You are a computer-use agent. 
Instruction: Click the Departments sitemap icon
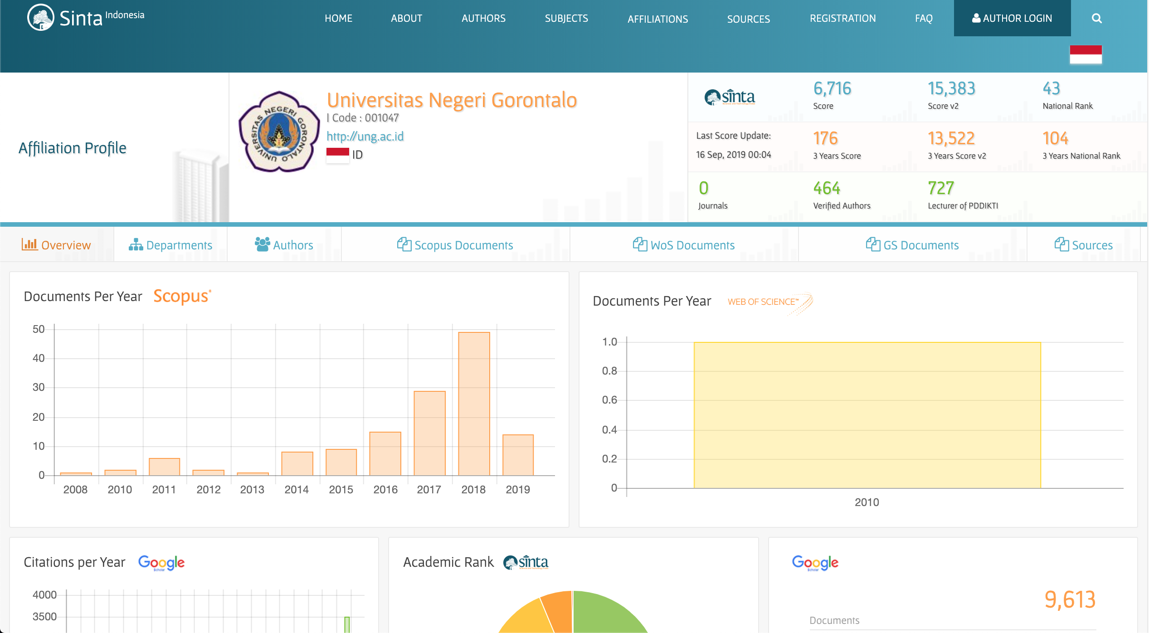[x=136, y=245]
